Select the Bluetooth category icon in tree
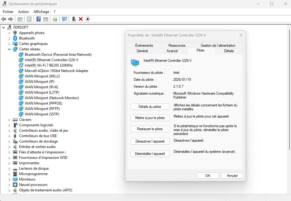 (15, 38)
